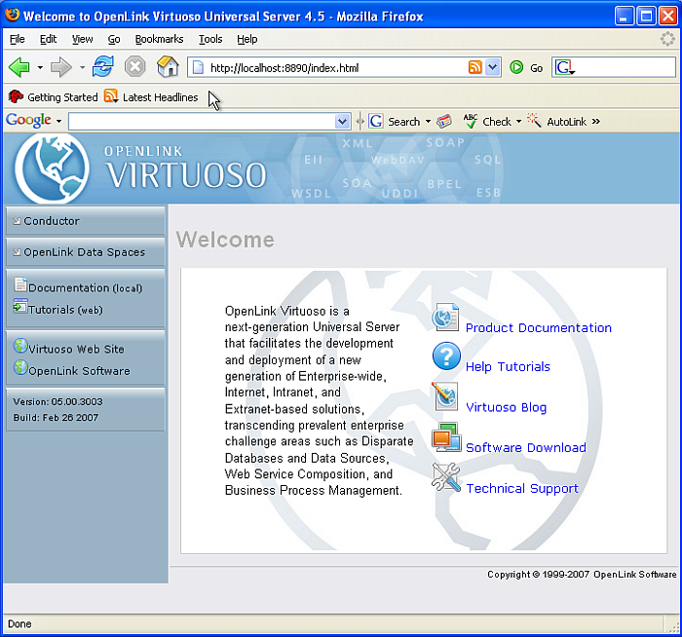Click the page icon in address bar
Image resolution: width=682 pixels, height=637 pixels.
click(x=198, y=67)
